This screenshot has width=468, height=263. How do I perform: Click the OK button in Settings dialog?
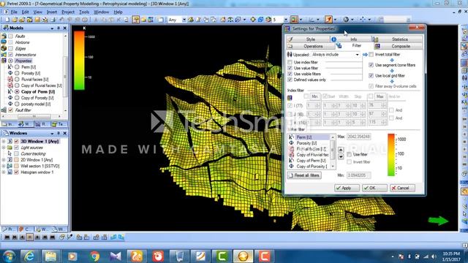pos(374,188)
